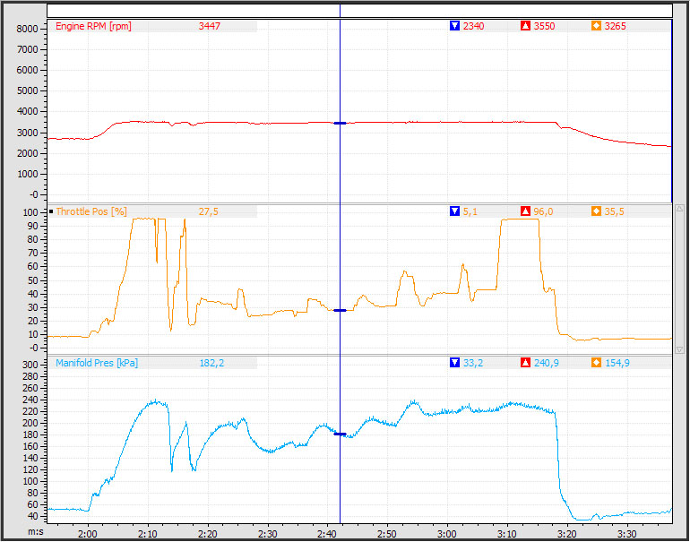Click the small black square beside Throttle Pos
Screen dimensions: 690x542
[x=51, y=211]
